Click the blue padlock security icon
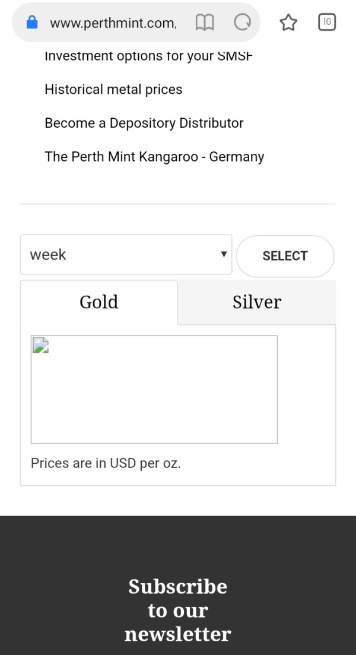The width and height of the screenshot is (356, 655). pos(31,22)
